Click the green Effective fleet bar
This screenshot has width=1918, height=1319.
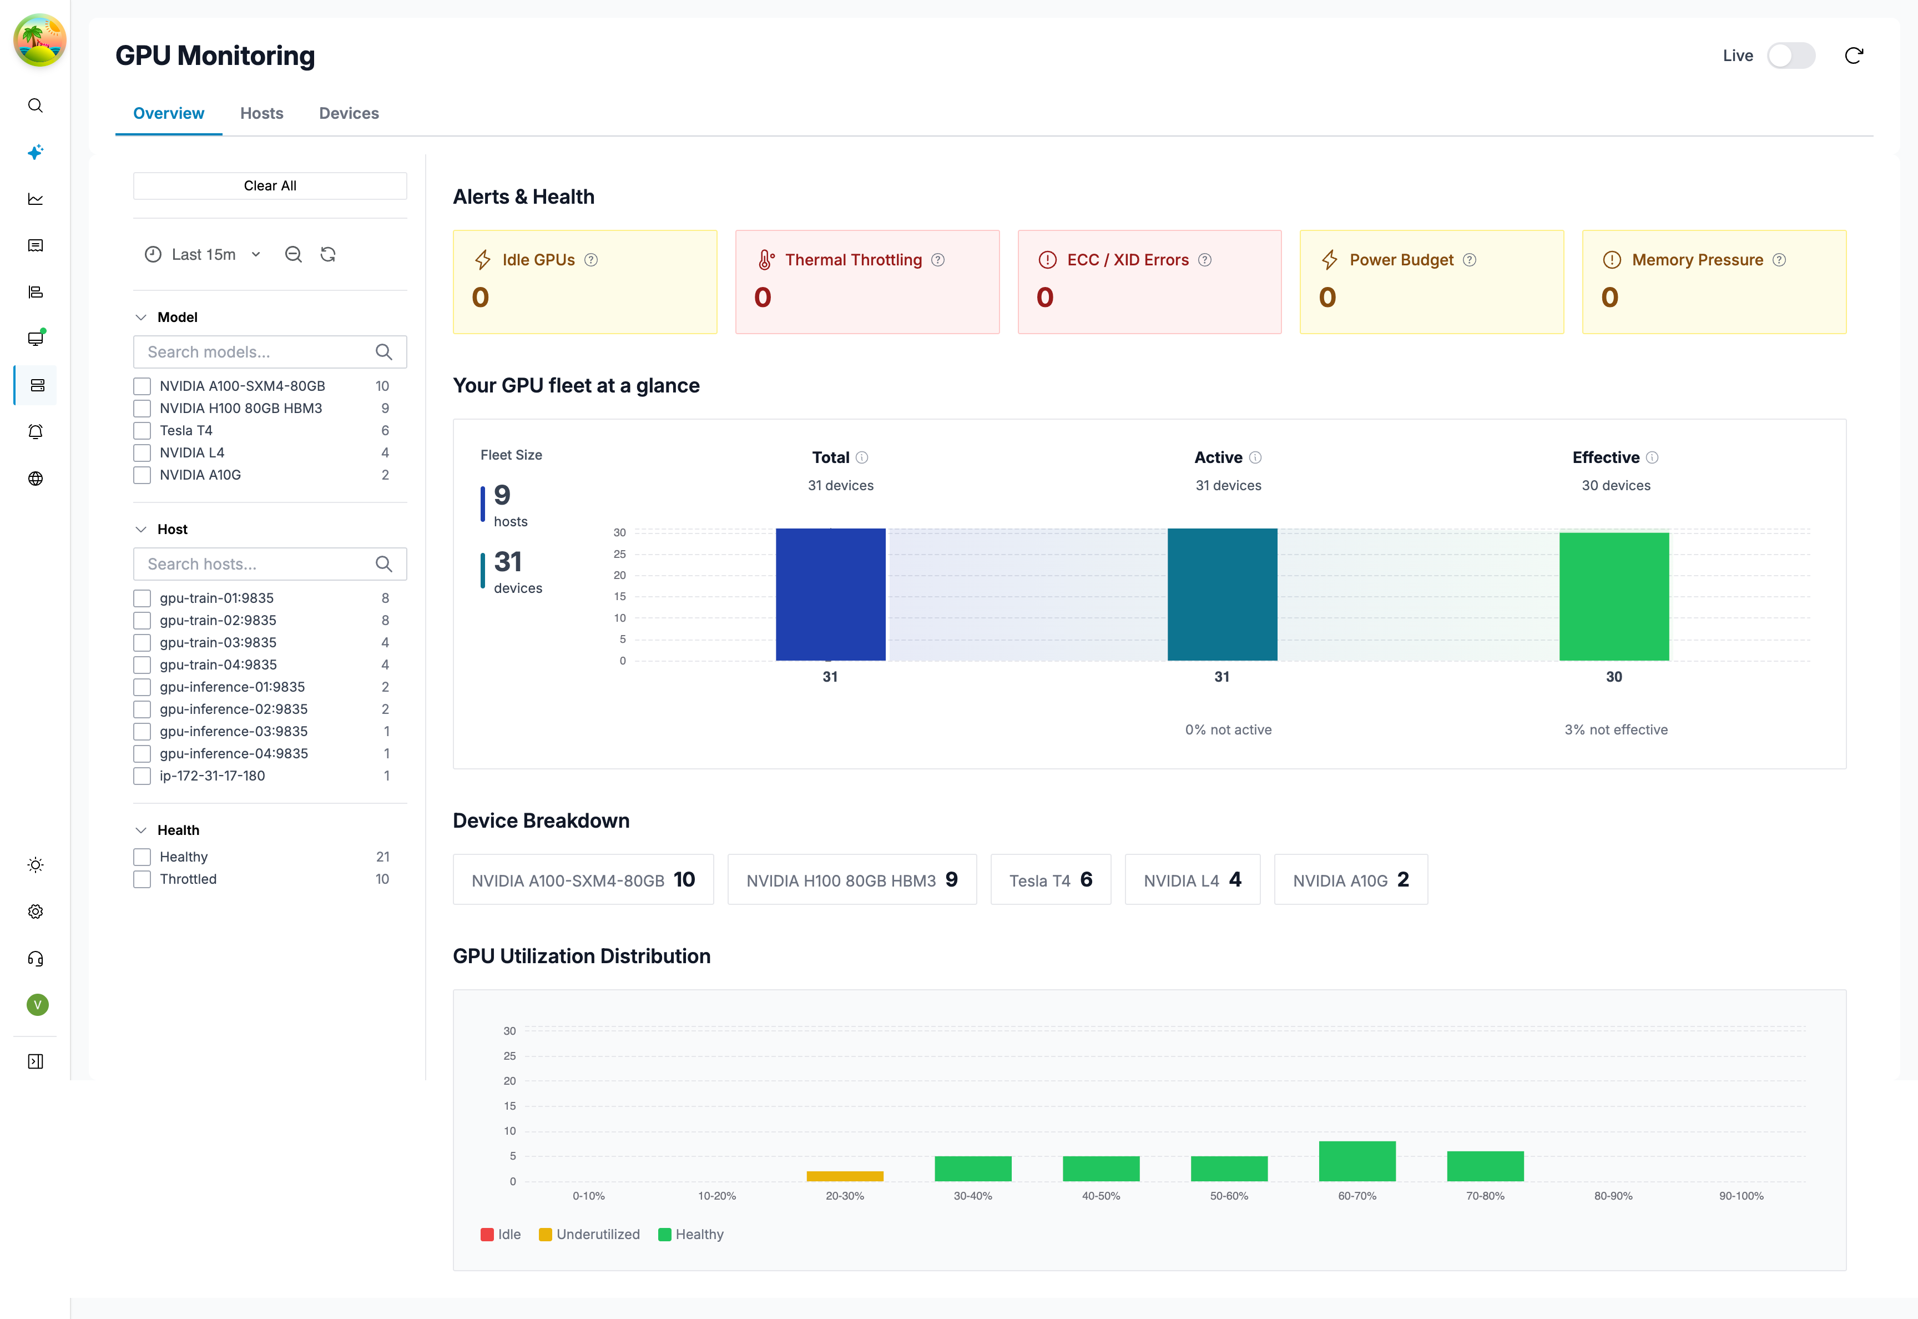tap(1614, 597)
